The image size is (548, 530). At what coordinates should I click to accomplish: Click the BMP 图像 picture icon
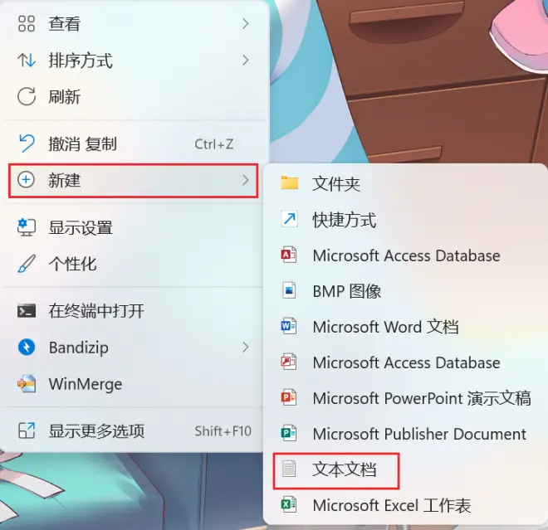289,290
